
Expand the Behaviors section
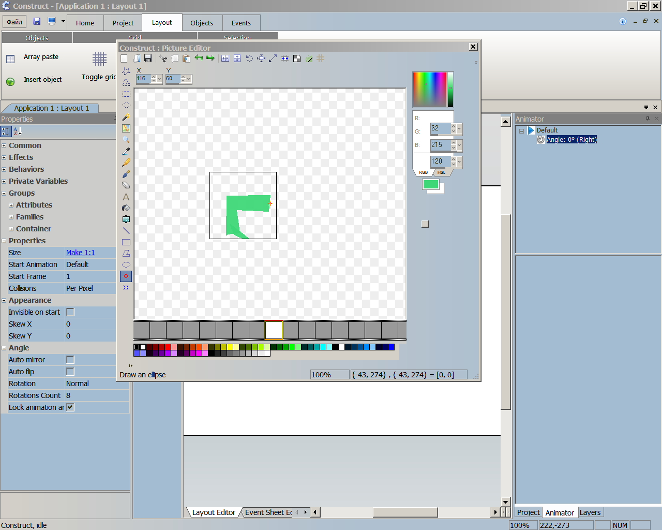pyautogui.click(x=4, y=170)
